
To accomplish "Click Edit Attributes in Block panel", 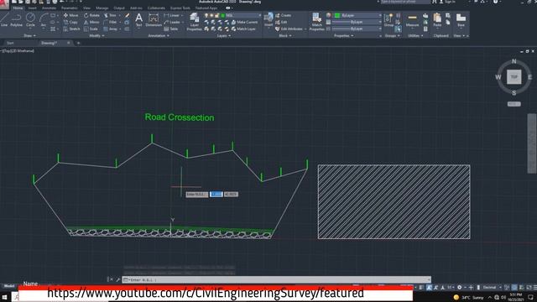I will tap(289, 29).
